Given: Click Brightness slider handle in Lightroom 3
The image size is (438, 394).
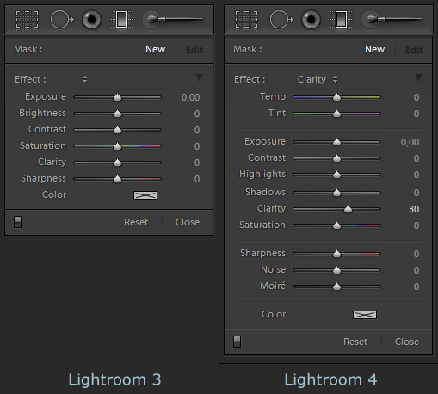Looking at the screenshot, I should coord(117,114).
